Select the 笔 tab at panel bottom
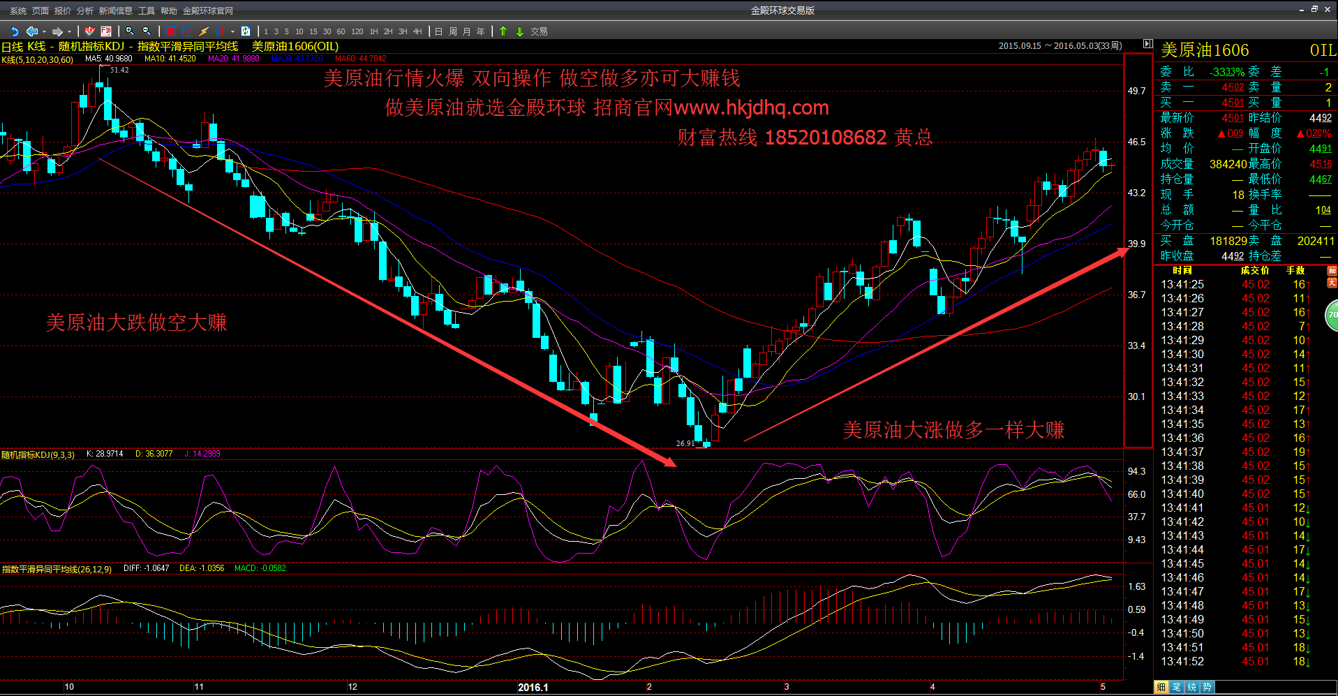This screenshot has height=696, width=1338. pos(1176,687)
